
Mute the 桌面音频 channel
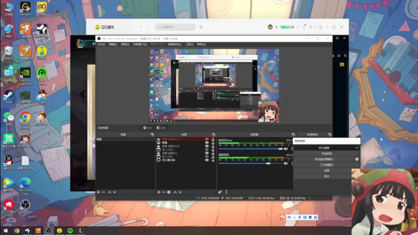[286, 163]
